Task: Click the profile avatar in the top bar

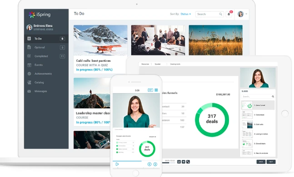Action: pyautogui.click(x=240, y=14)
